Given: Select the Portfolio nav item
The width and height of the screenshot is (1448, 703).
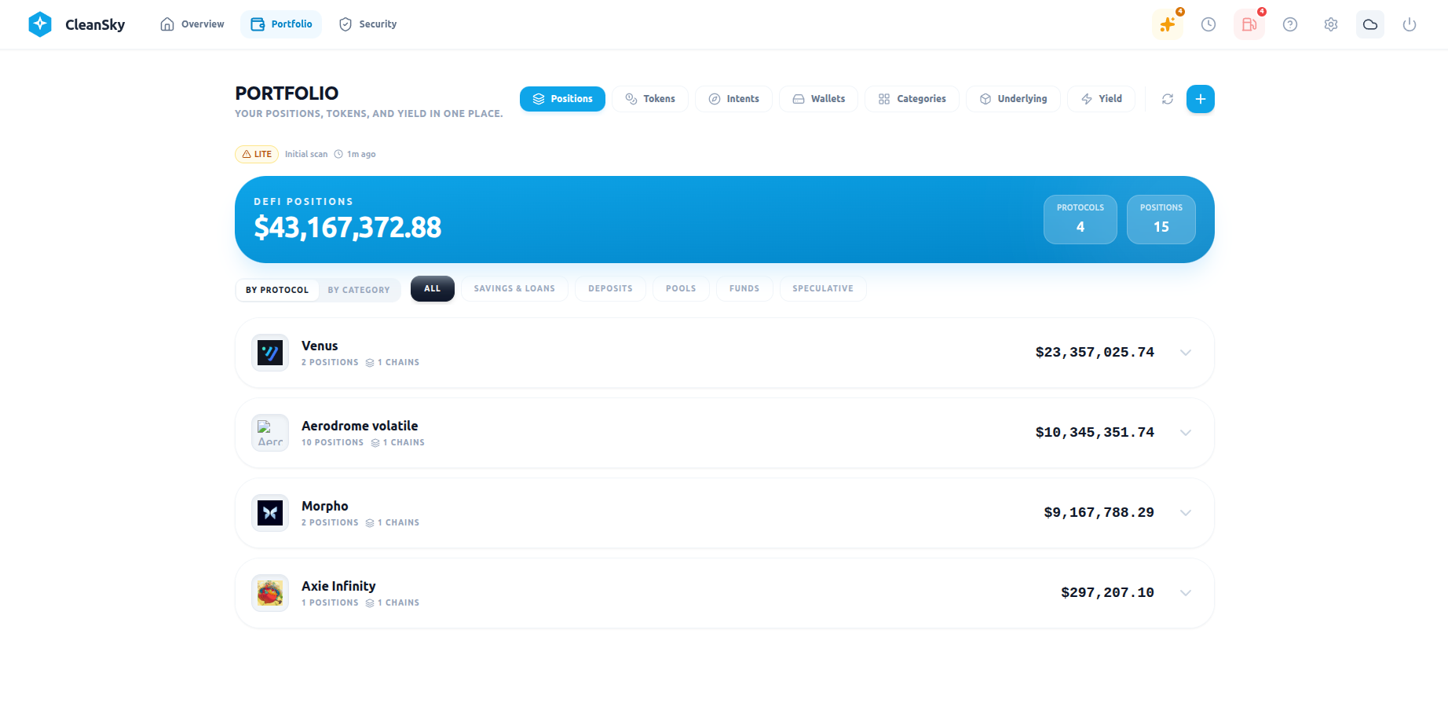Looking at the screenshot, I should pyautogui.click(x=281, y=24).
